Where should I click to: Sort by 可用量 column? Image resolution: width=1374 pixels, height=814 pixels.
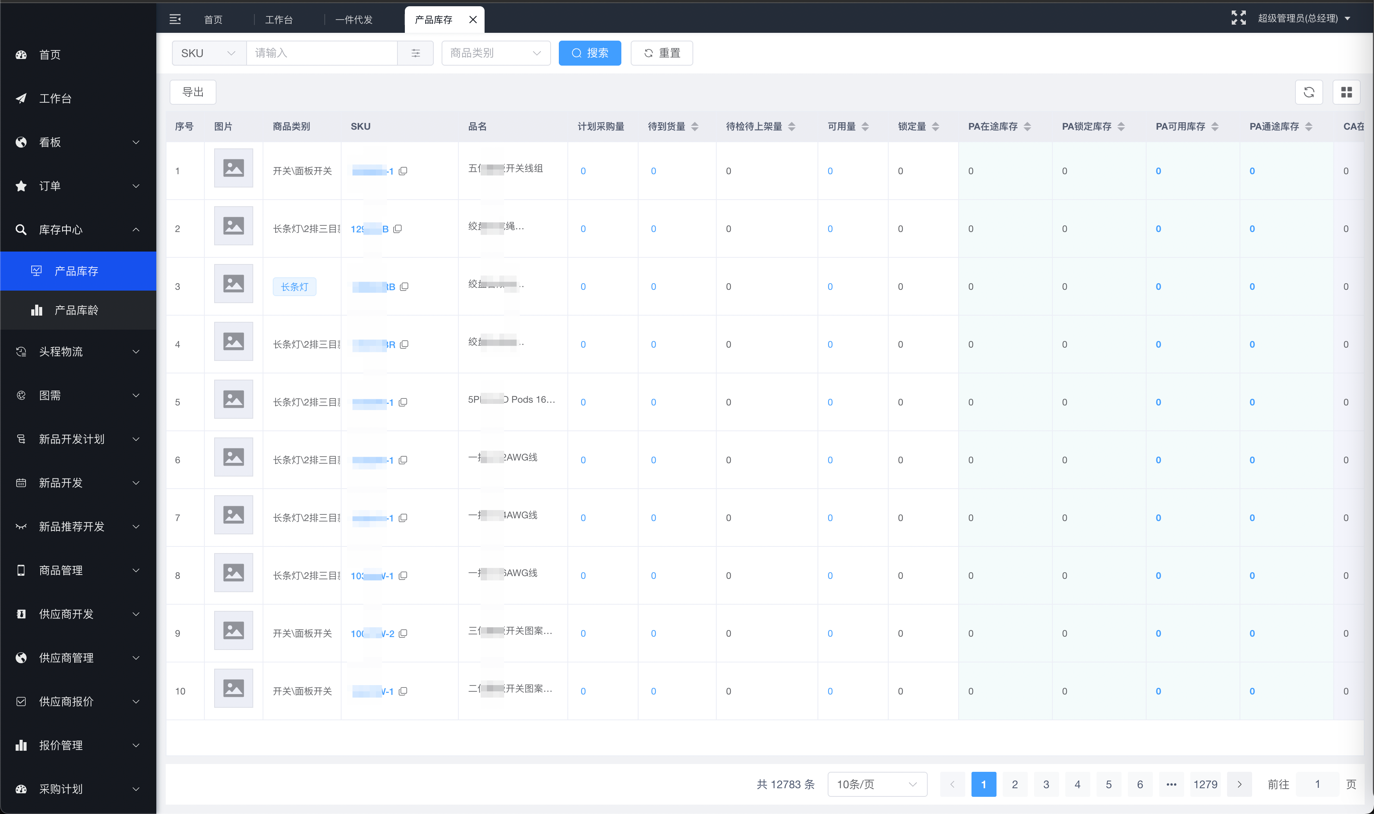[x=865, y=127]
